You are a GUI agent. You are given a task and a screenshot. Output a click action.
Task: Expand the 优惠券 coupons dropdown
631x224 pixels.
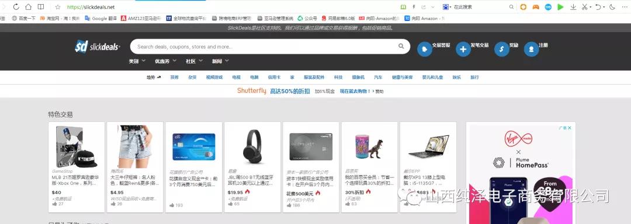165,61
